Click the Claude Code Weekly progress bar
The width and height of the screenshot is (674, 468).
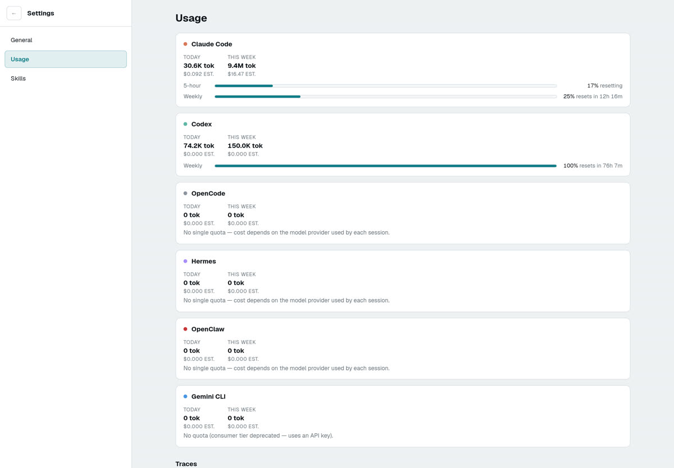tap(385, 97)
